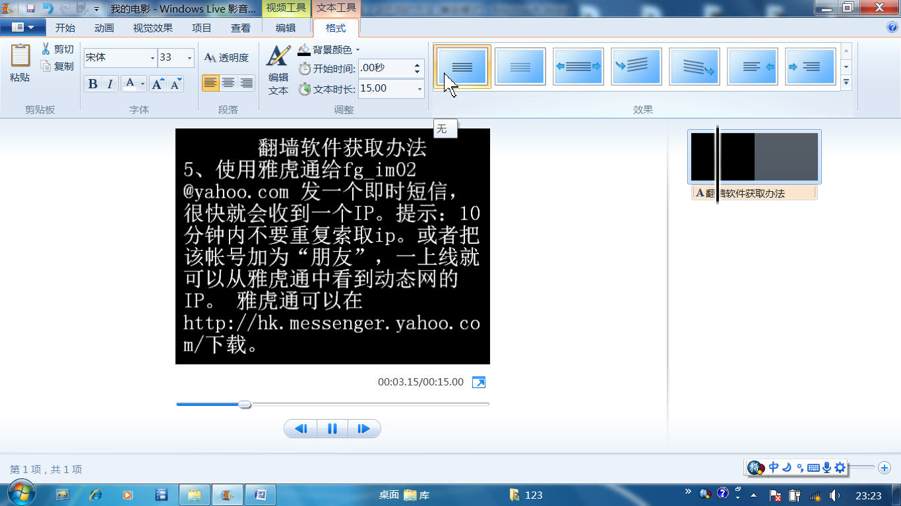Click the Cut (剪切) scissors icon
The image size is (901, 506).
point(46,49)
